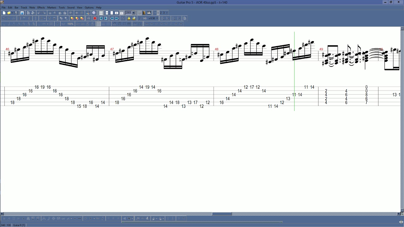The height and width of the screenshot is (227, 404).
Task: Select single-page layout mode icon
Action: (112, 13)
